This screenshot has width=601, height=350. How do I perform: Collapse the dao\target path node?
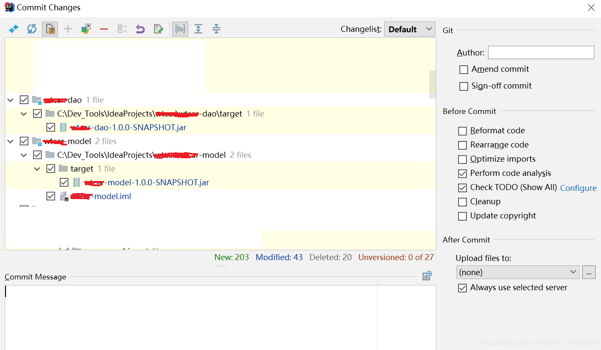(24, 114)
